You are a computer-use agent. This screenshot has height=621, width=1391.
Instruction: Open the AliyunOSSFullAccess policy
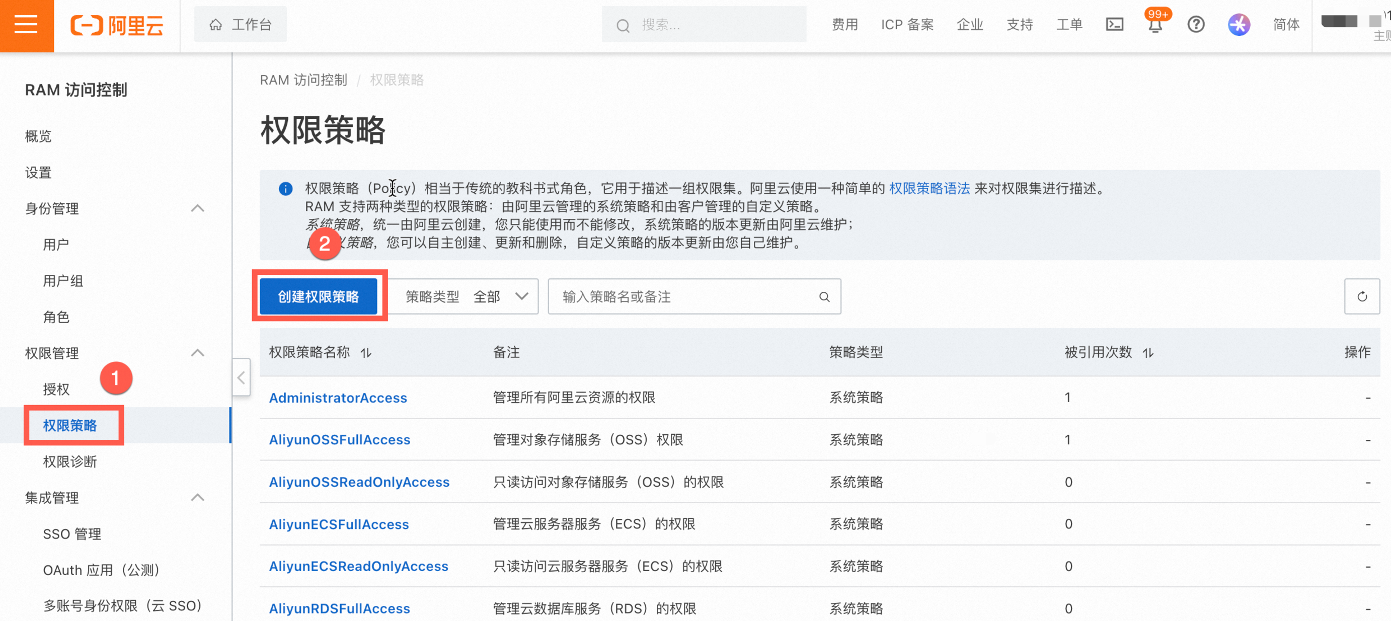point(340,440)
